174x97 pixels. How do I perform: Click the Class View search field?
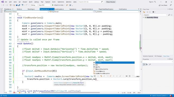[x=155, y=15]
